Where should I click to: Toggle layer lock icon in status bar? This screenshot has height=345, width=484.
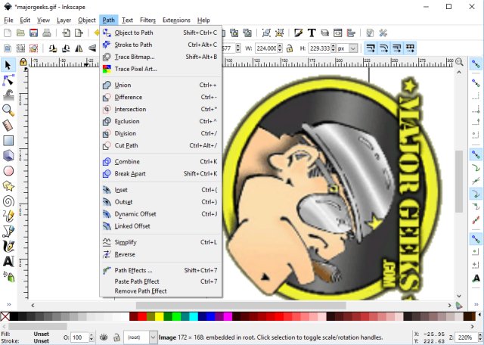click(116, 337)
